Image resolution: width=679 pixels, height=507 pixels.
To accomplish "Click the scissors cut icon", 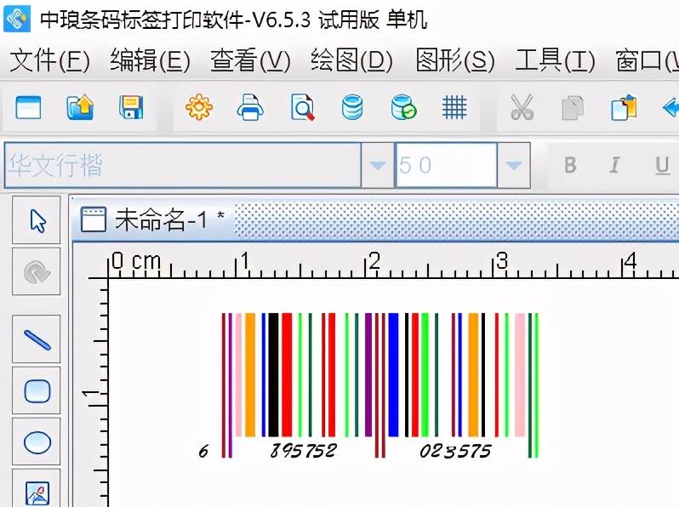I will 522,107.
